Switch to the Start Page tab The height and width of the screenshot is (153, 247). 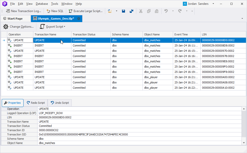[16, 18]
